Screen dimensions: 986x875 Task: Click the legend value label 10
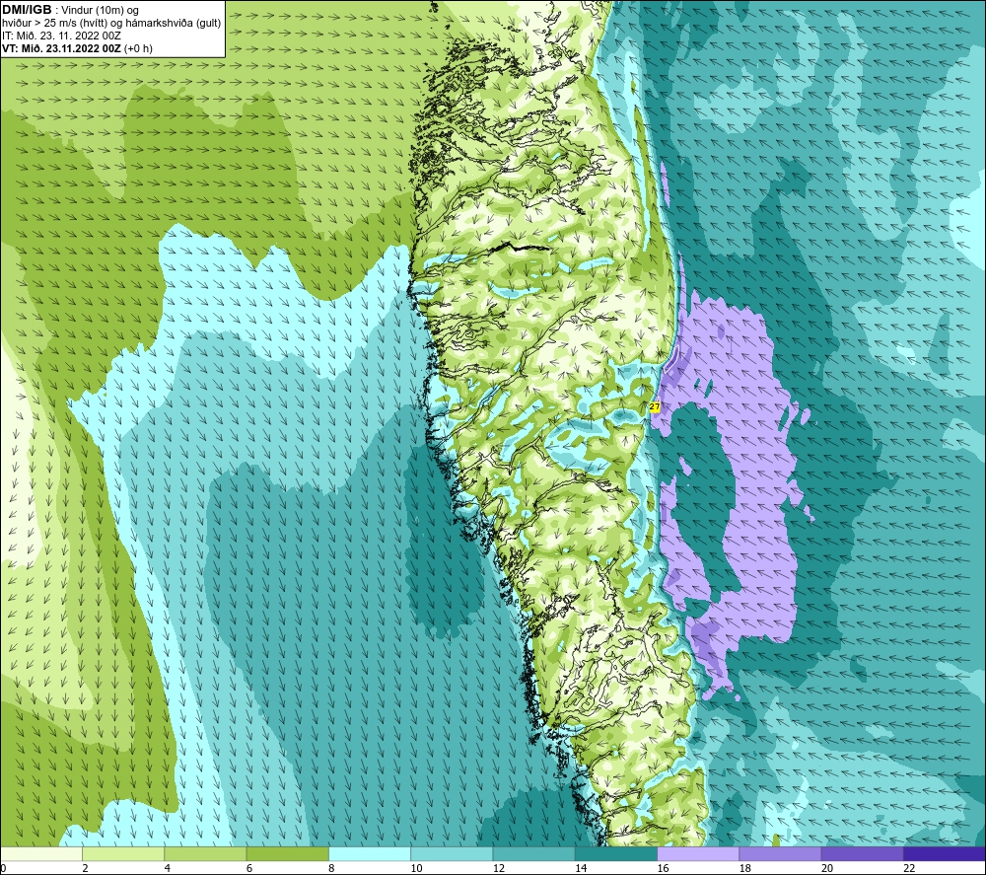coord(417,868)
